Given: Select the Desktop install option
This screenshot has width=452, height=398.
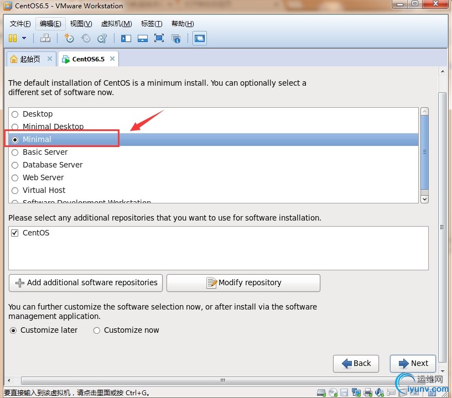Looking at the screenshot, I should 214,114.
